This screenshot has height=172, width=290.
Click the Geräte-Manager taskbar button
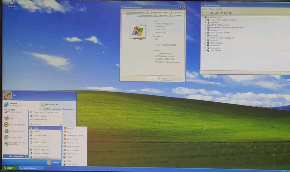coord(31,168)
